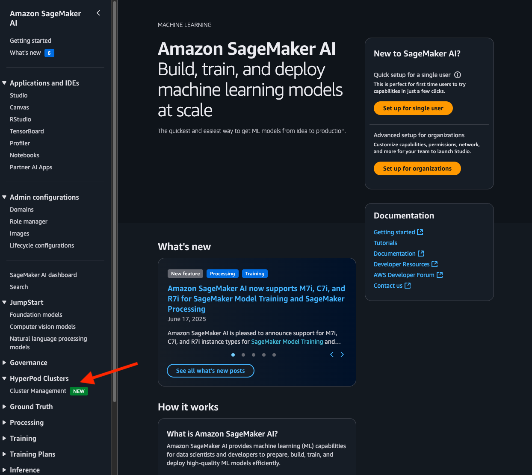Click See all what's new posts
Screen dimensions: 532x475
[x=210, y=371]
